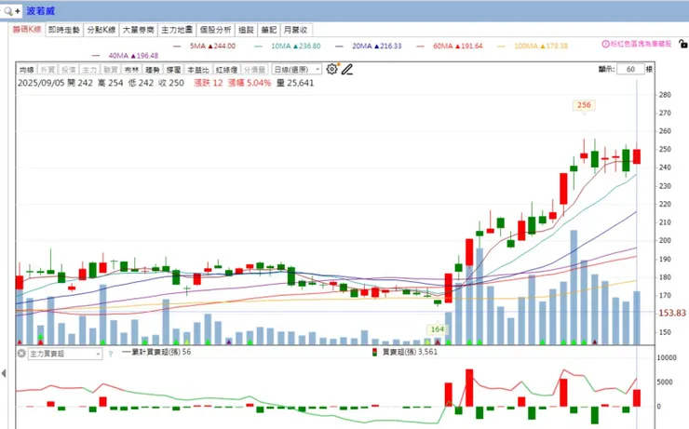Close the 主力買賣超 sub-chart with X icon
The image size is (689, 429).
click(21, 353)
